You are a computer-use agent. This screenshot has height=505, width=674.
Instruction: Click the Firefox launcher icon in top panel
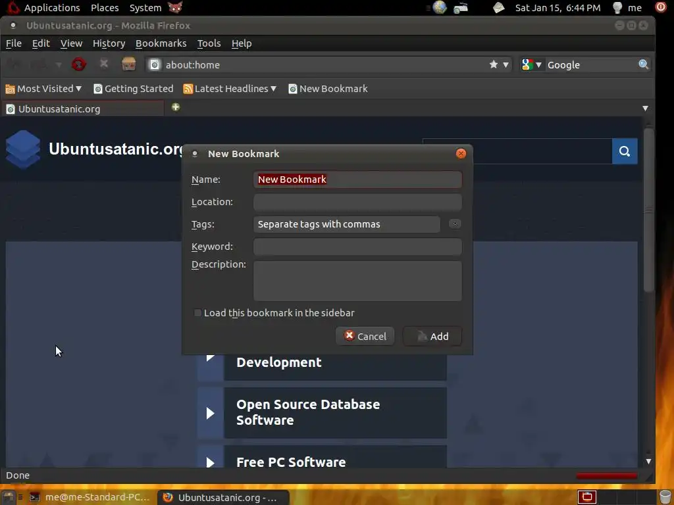coord(175,7)
